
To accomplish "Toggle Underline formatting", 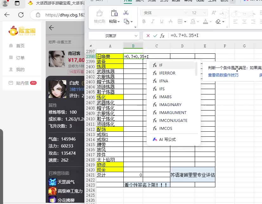I will pyautogui.click(x=161, y=21).
